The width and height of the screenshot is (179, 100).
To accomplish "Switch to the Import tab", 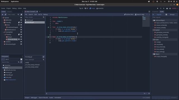I will pos(9,12).
